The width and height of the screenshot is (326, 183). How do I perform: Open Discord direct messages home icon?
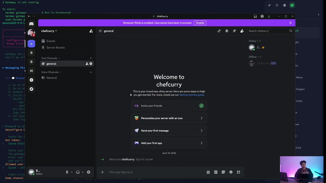[x=31, y=24]
